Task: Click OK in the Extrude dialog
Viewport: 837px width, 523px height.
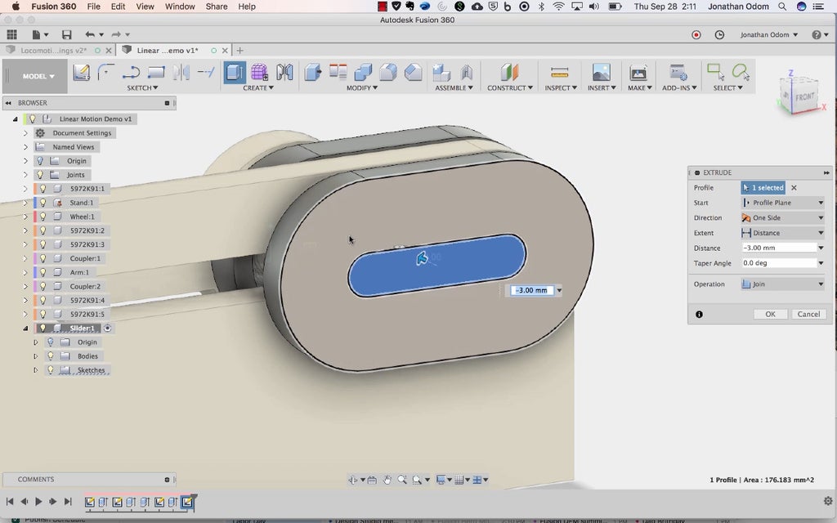Action: pos(770,314)
